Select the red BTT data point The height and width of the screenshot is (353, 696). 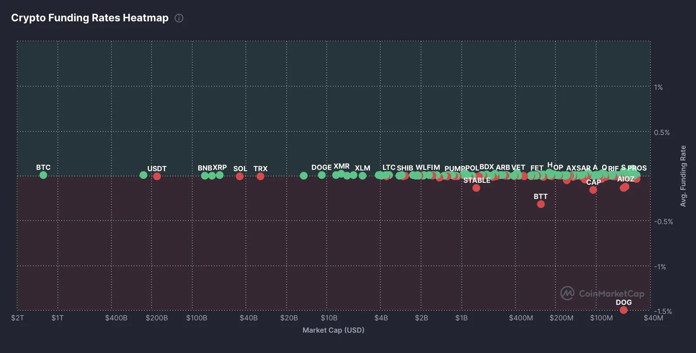(x=541, y=204)
